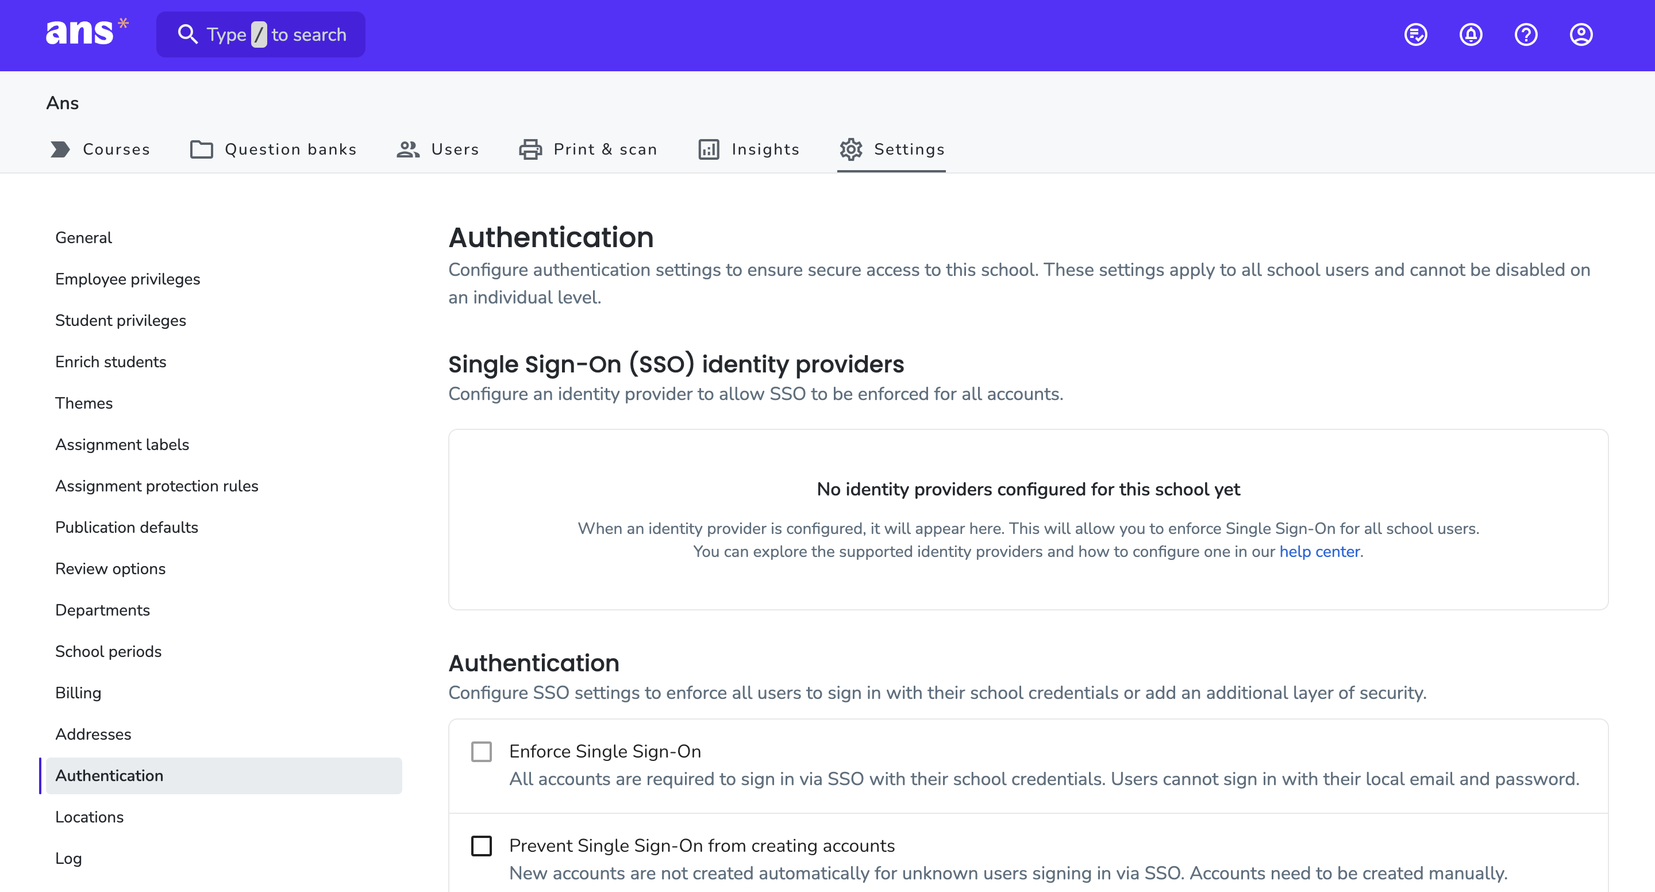Select Authentication in sidebar
Screen dimensions: 1655x892
point(224,776)
